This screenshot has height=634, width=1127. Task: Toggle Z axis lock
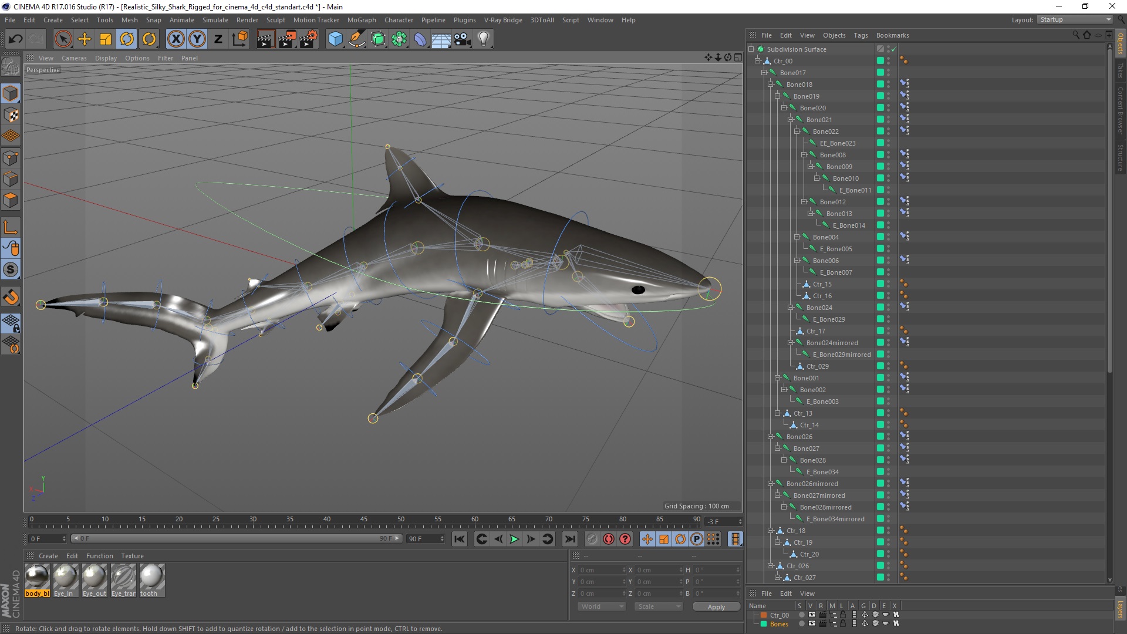tap(218, 39)
